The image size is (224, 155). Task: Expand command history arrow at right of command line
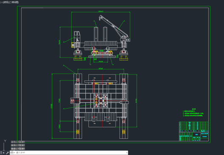pos(127,153)
